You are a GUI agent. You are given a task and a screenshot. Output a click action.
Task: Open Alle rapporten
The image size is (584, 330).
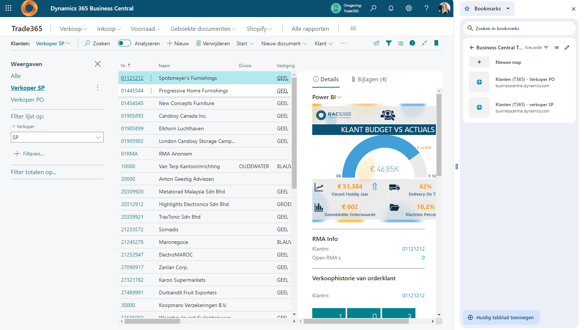point(310,29)
